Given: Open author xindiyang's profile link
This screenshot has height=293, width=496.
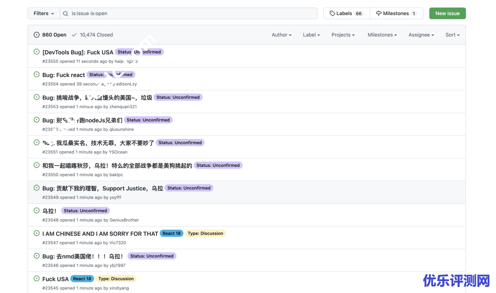Looking at the screenshot, I should (x=119, y=288).
